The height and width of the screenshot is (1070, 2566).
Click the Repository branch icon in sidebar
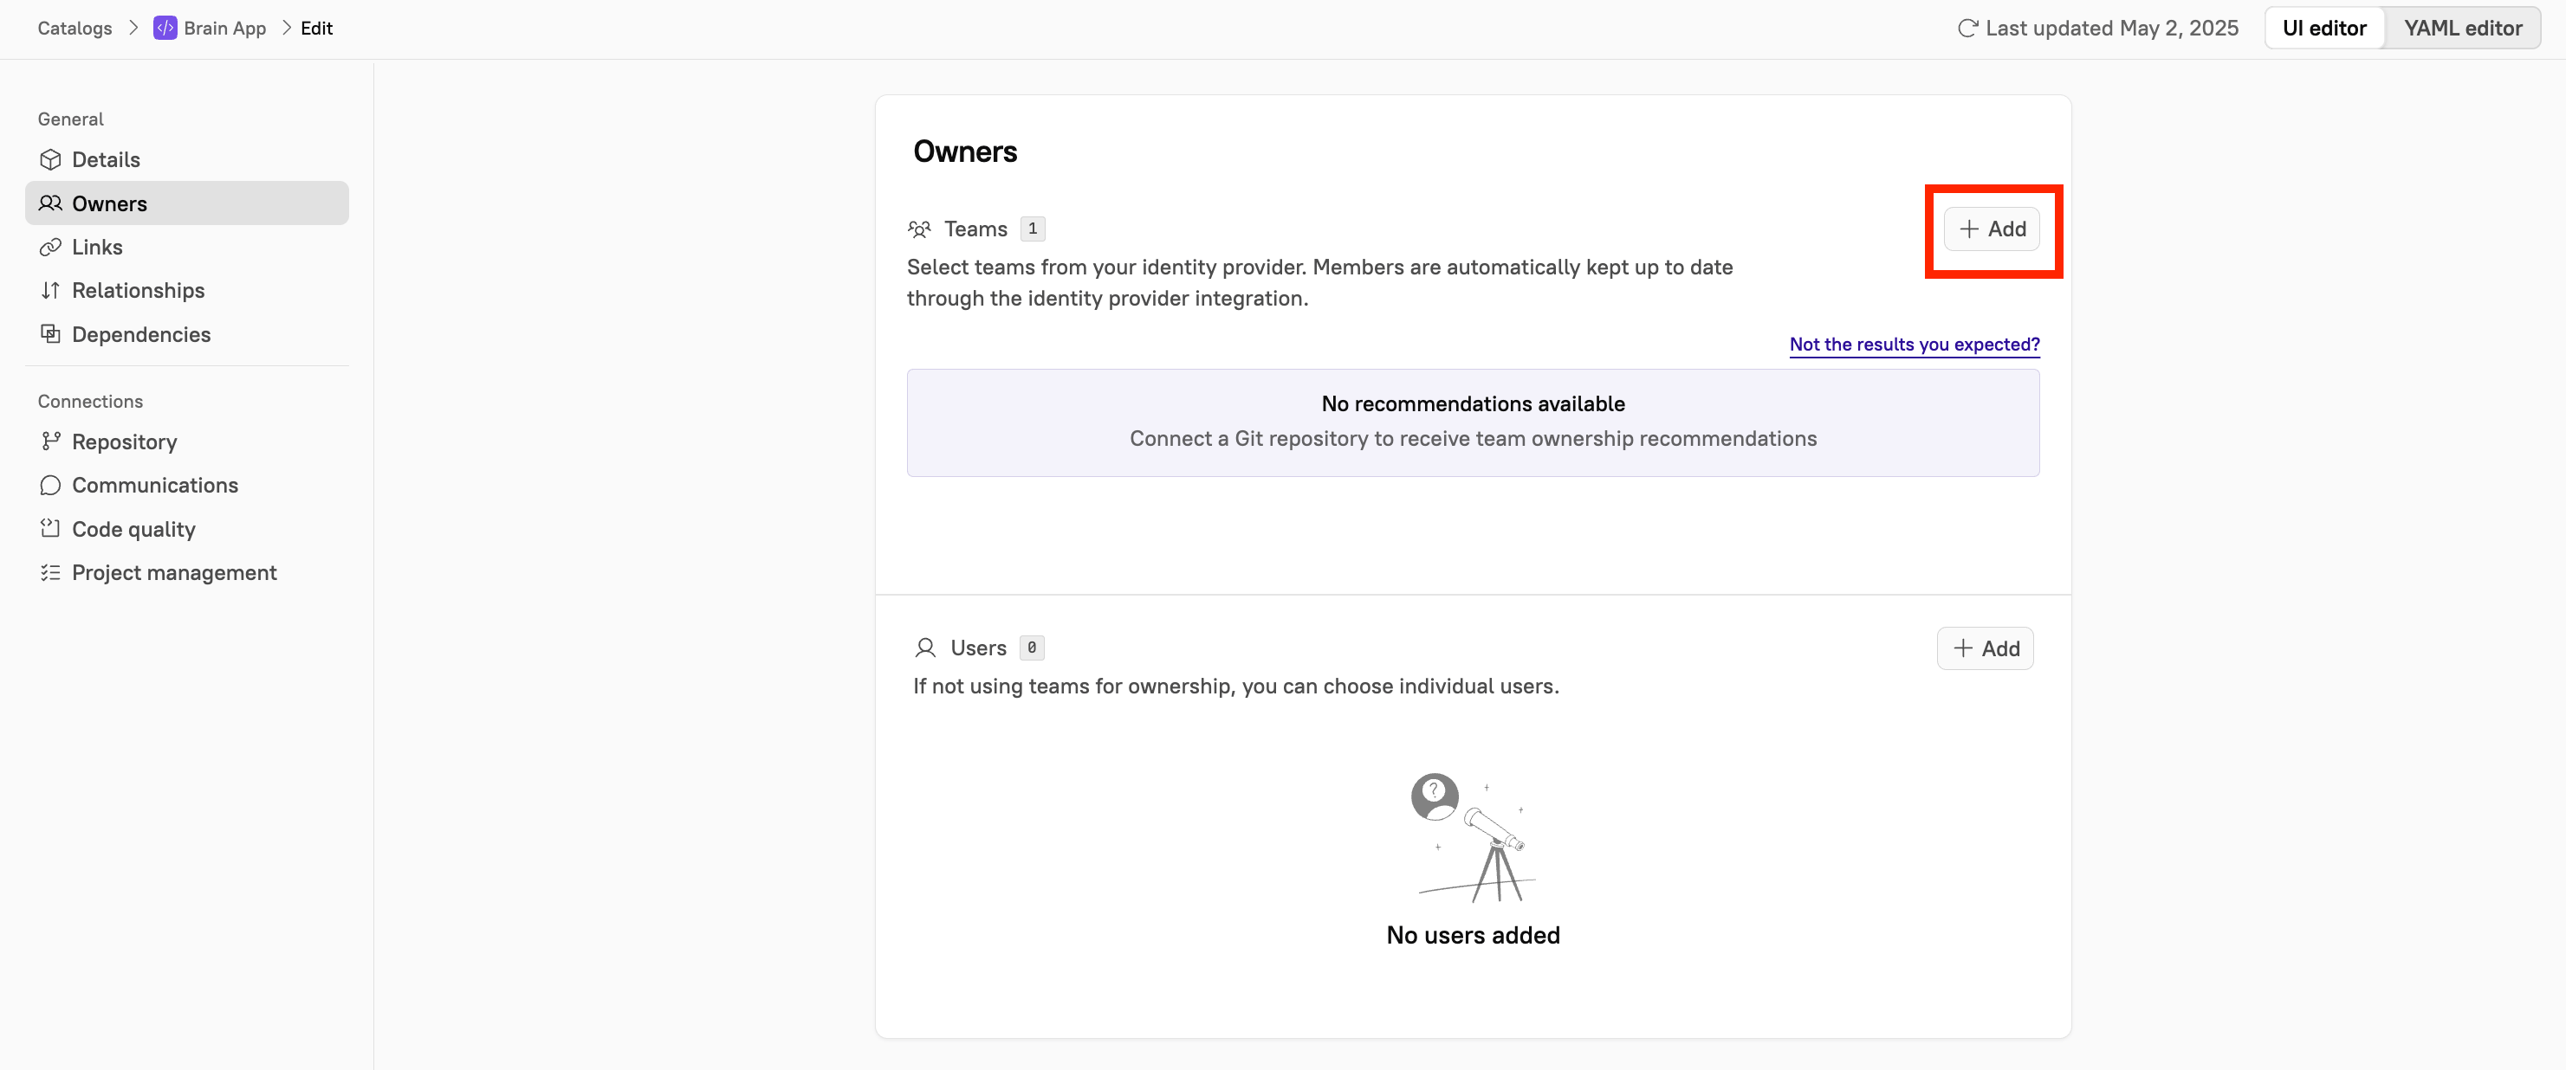coord(51,441)
